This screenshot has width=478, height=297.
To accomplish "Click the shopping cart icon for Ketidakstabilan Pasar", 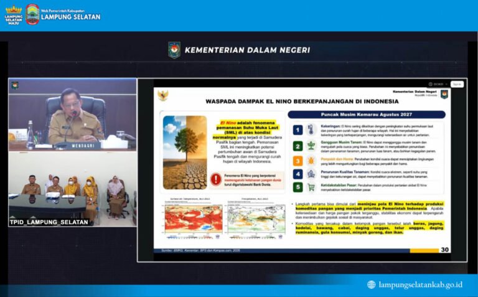I will 311,187.
